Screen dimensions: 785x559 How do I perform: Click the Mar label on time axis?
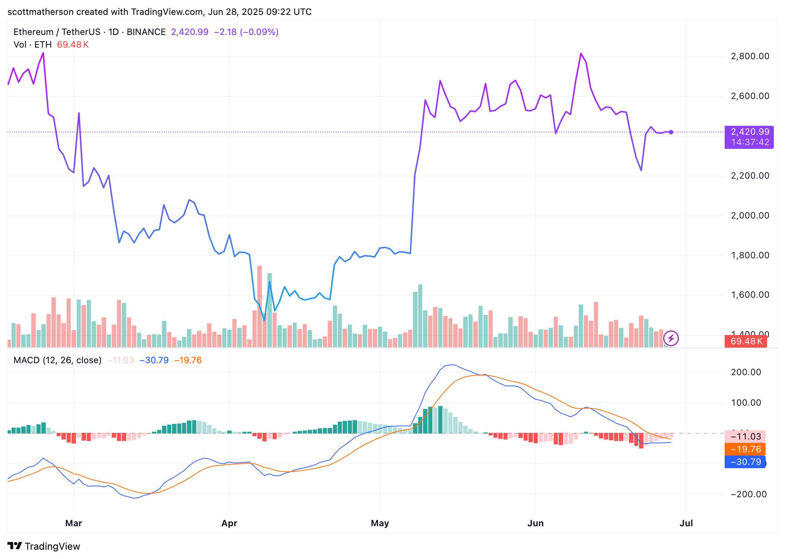pos(74,523)
